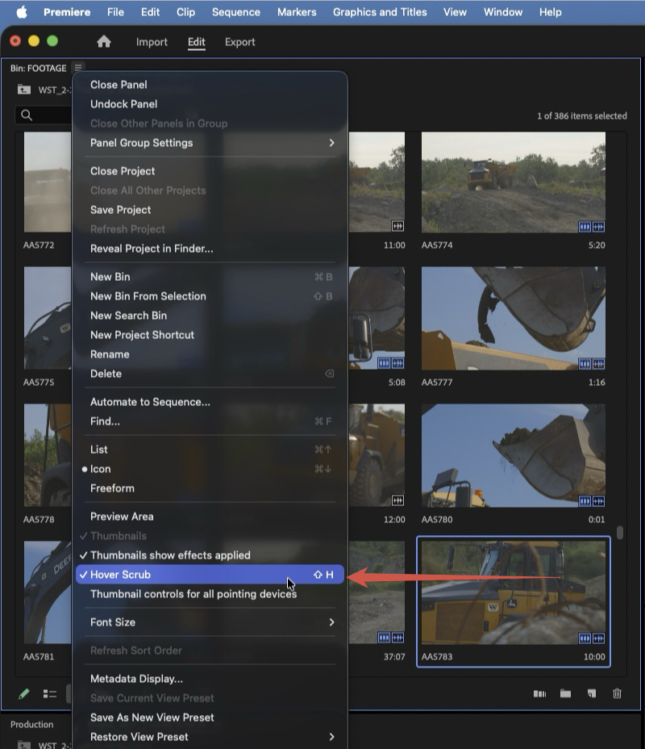
Task: Click the parent folder icon in Production panel
Action: tap(24, 744)
